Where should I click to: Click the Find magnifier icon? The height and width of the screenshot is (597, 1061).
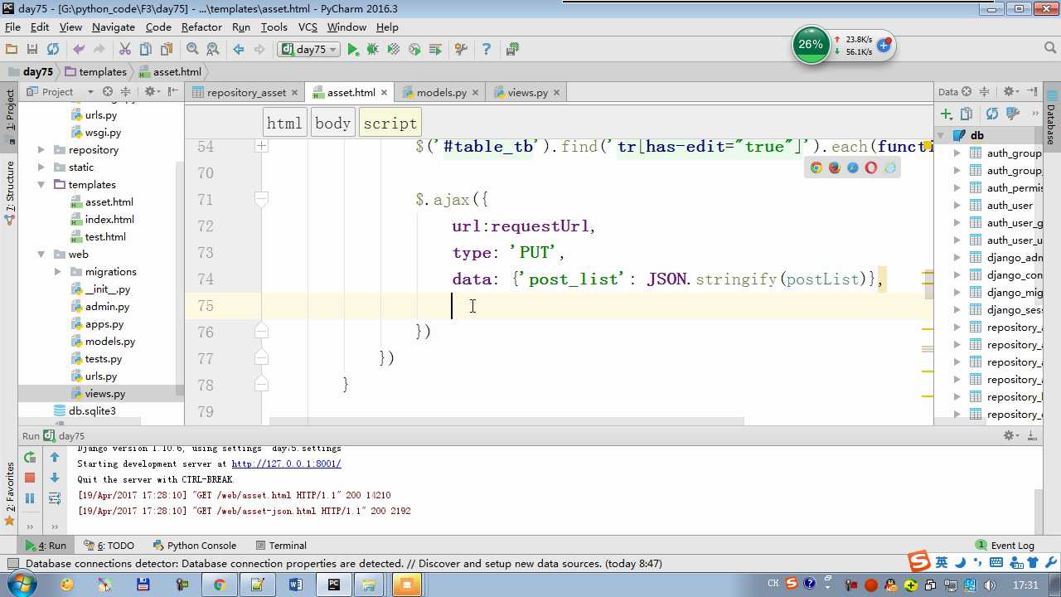point(192,50)
